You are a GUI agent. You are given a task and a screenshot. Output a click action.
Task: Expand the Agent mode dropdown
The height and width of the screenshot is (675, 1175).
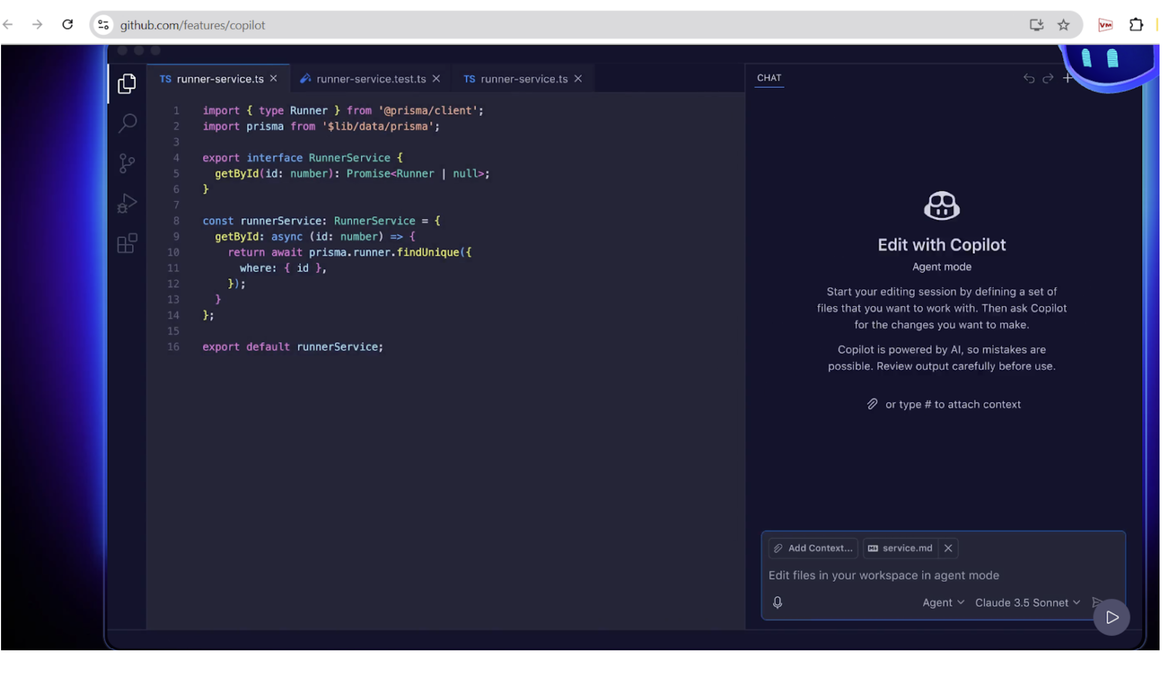click(943, 602)
